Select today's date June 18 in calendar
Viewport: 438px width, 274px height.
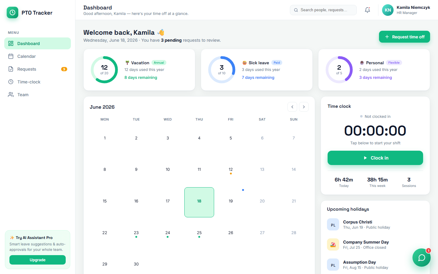199,202
